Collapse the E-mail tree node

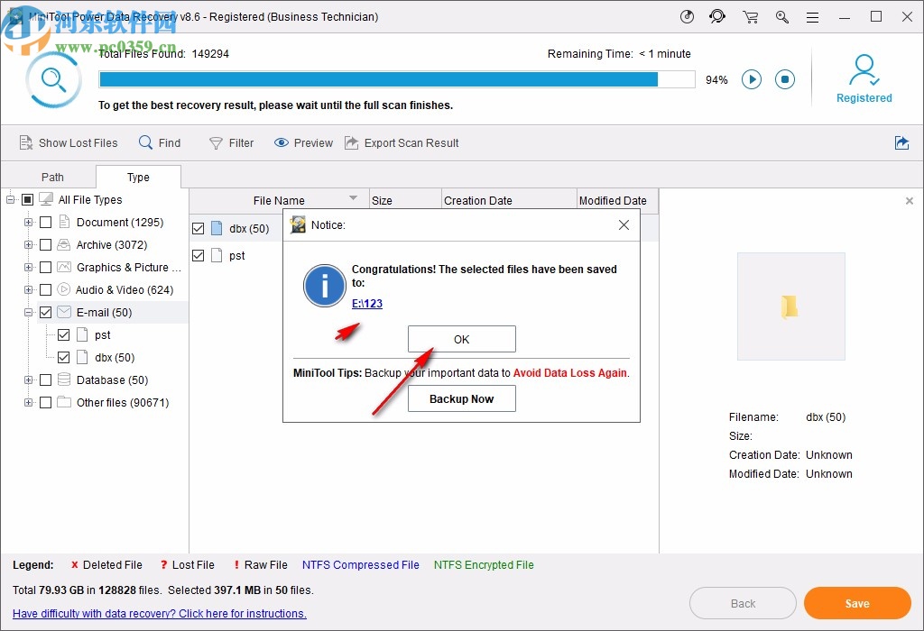click(28, 312)
